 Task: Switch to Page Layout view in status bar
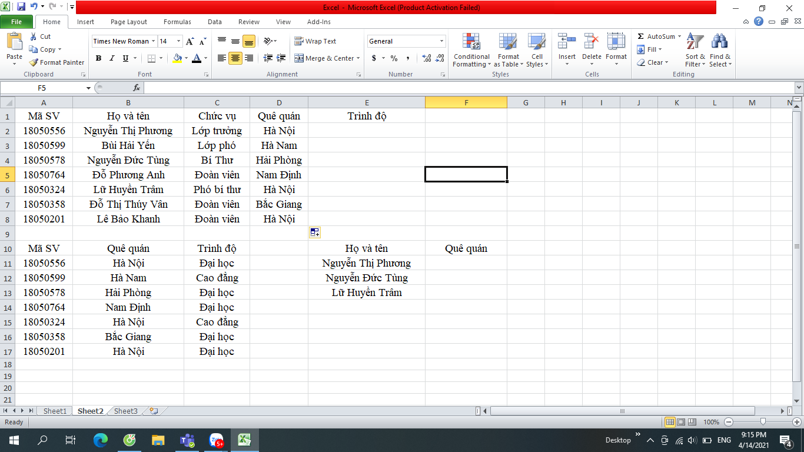pyautogui.click(x=681, y=422)
